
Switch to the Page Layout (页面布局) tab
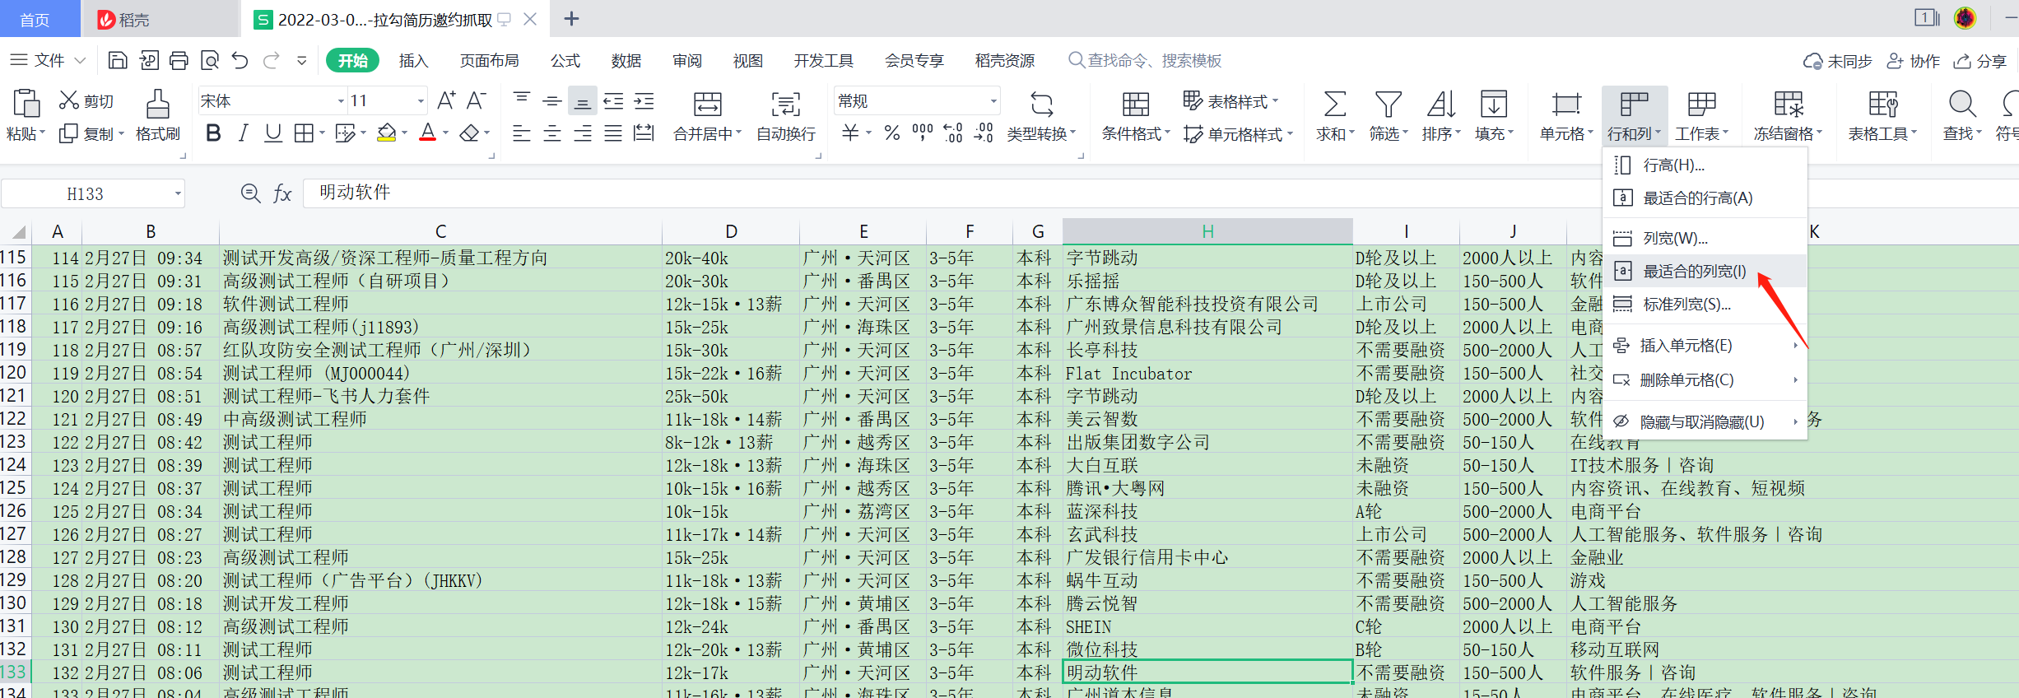point(490,61)
